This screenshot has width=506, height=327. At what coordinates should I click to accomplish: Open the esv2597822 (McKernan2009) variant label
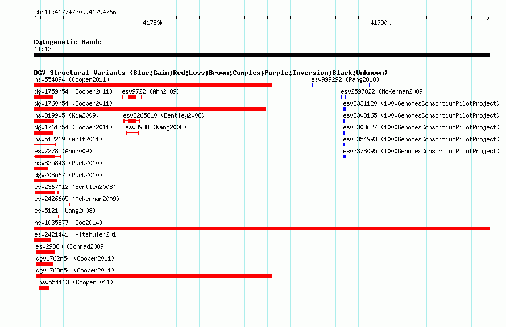coord(383,91)
